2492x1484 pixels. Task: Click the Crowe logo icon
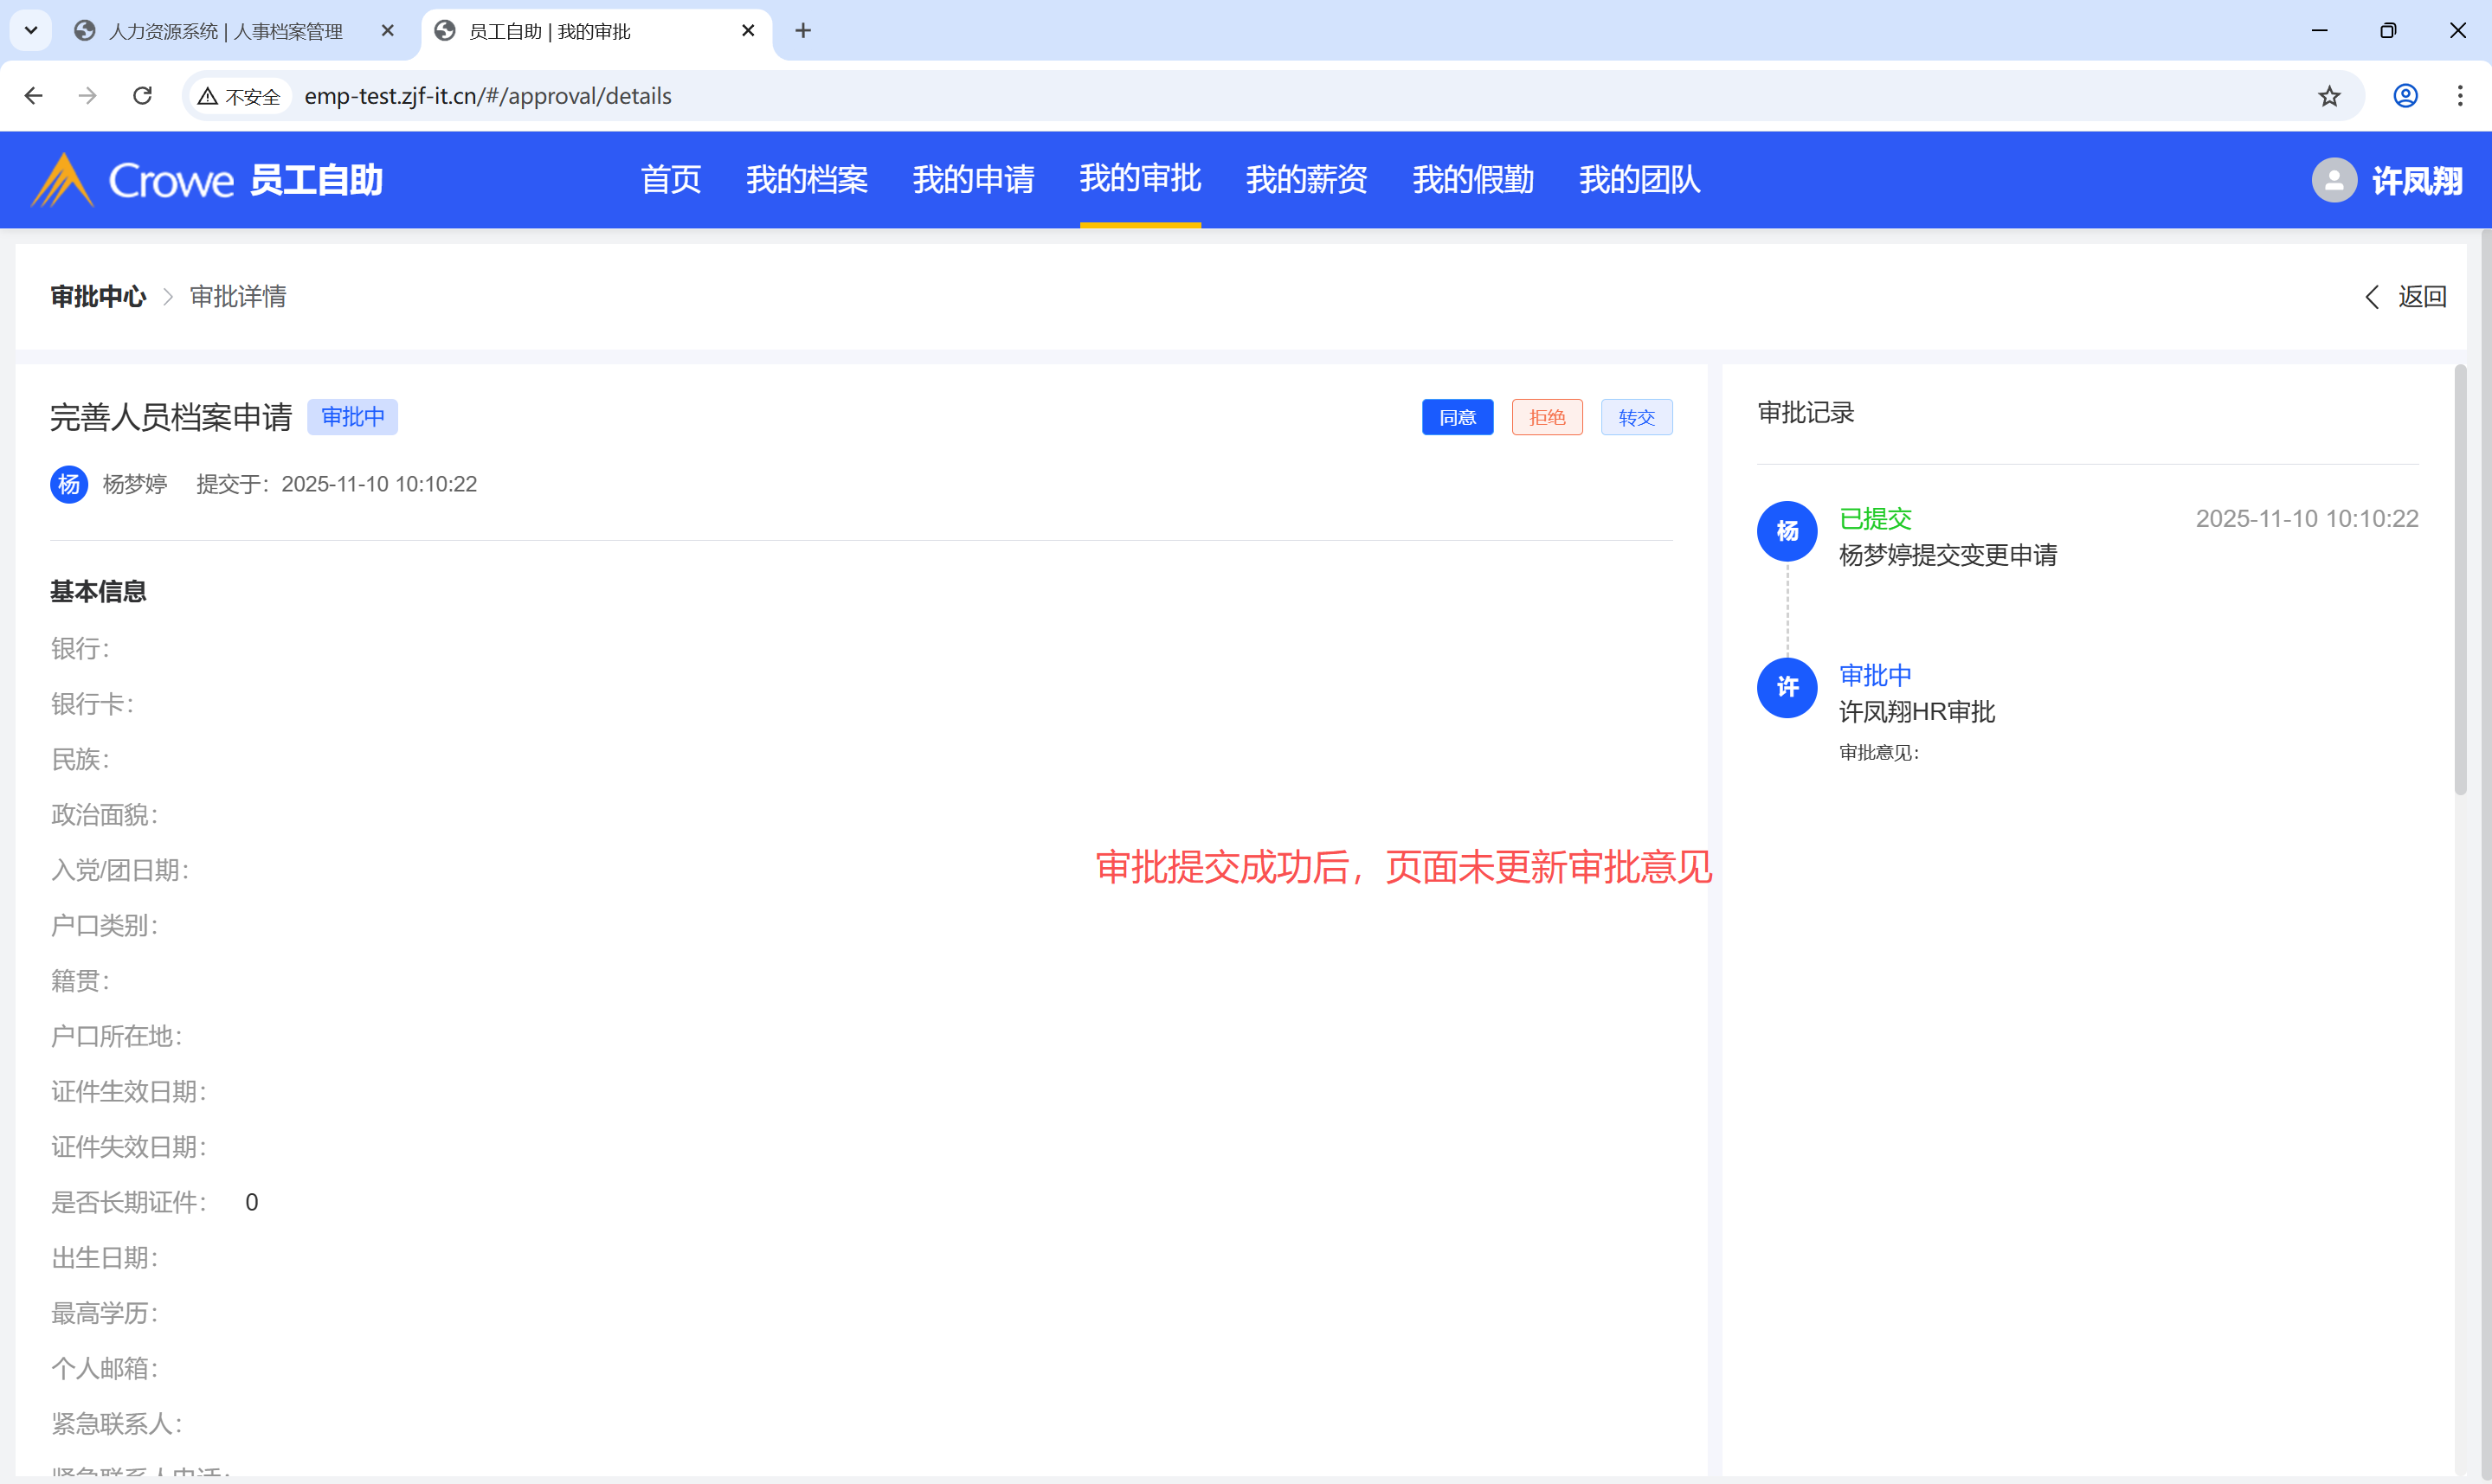coord(62,180)
